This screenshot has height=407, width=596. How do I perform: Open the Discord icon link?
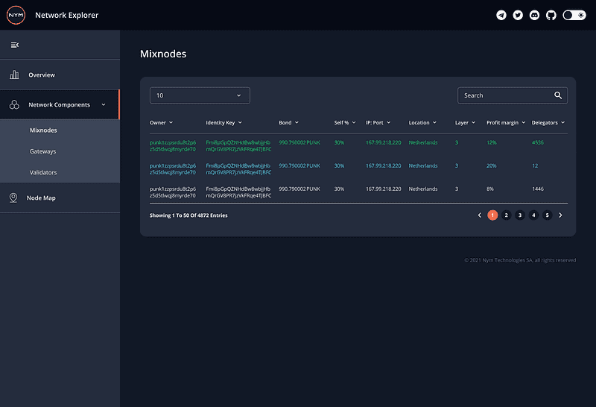(534, 15)
